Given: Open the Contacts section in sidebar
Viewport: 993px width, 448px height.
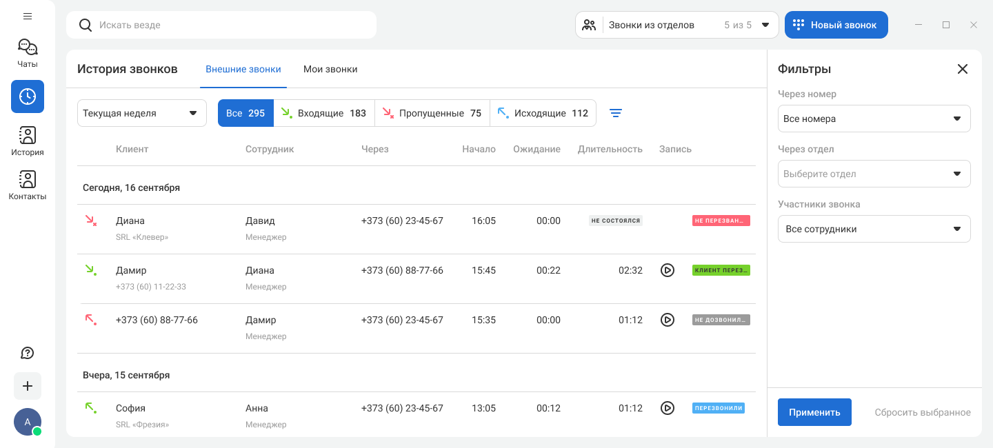Looking at the screenshot, I should tap(28, 185).
